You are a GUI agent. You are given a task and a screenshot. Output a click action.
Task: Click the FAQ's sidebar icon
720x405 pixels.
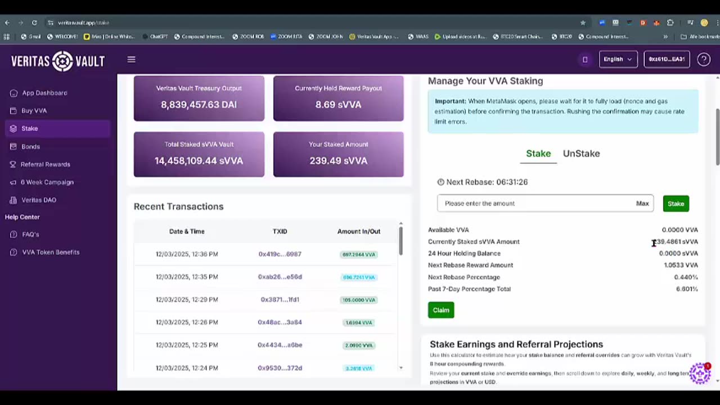[13, 235]
